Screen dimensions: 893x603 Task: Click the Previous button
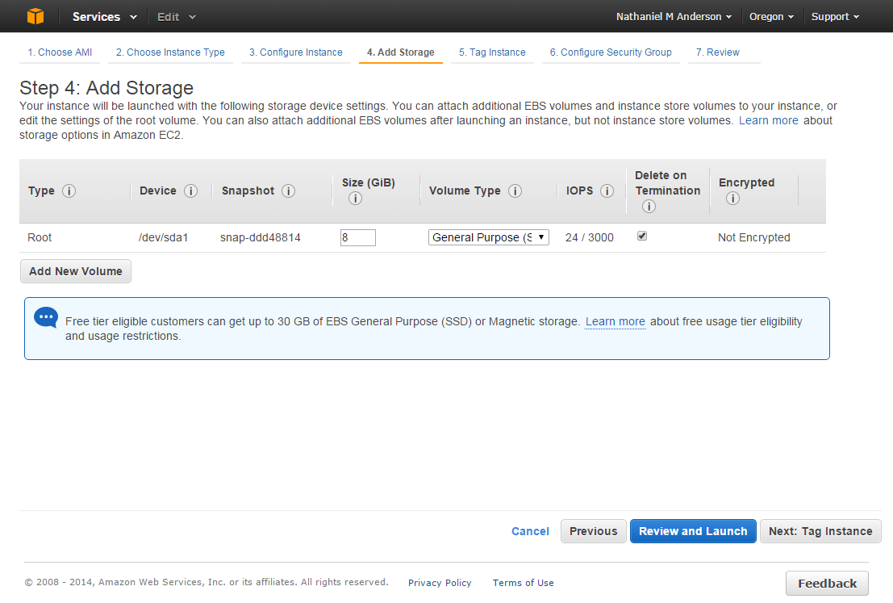click(594, 531)
